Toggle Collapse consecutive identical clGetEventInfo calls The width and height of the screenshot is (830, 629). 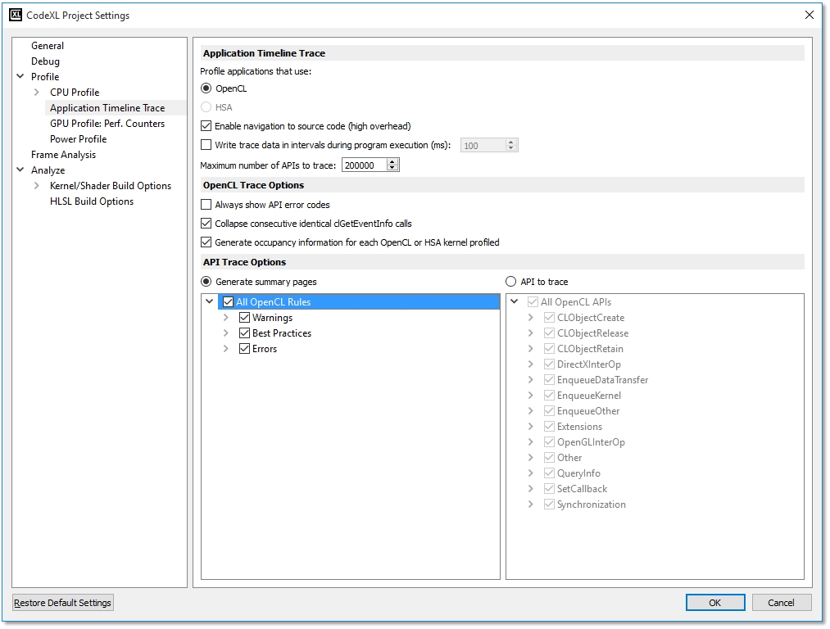pyautogui.click(x=206, y=224)
